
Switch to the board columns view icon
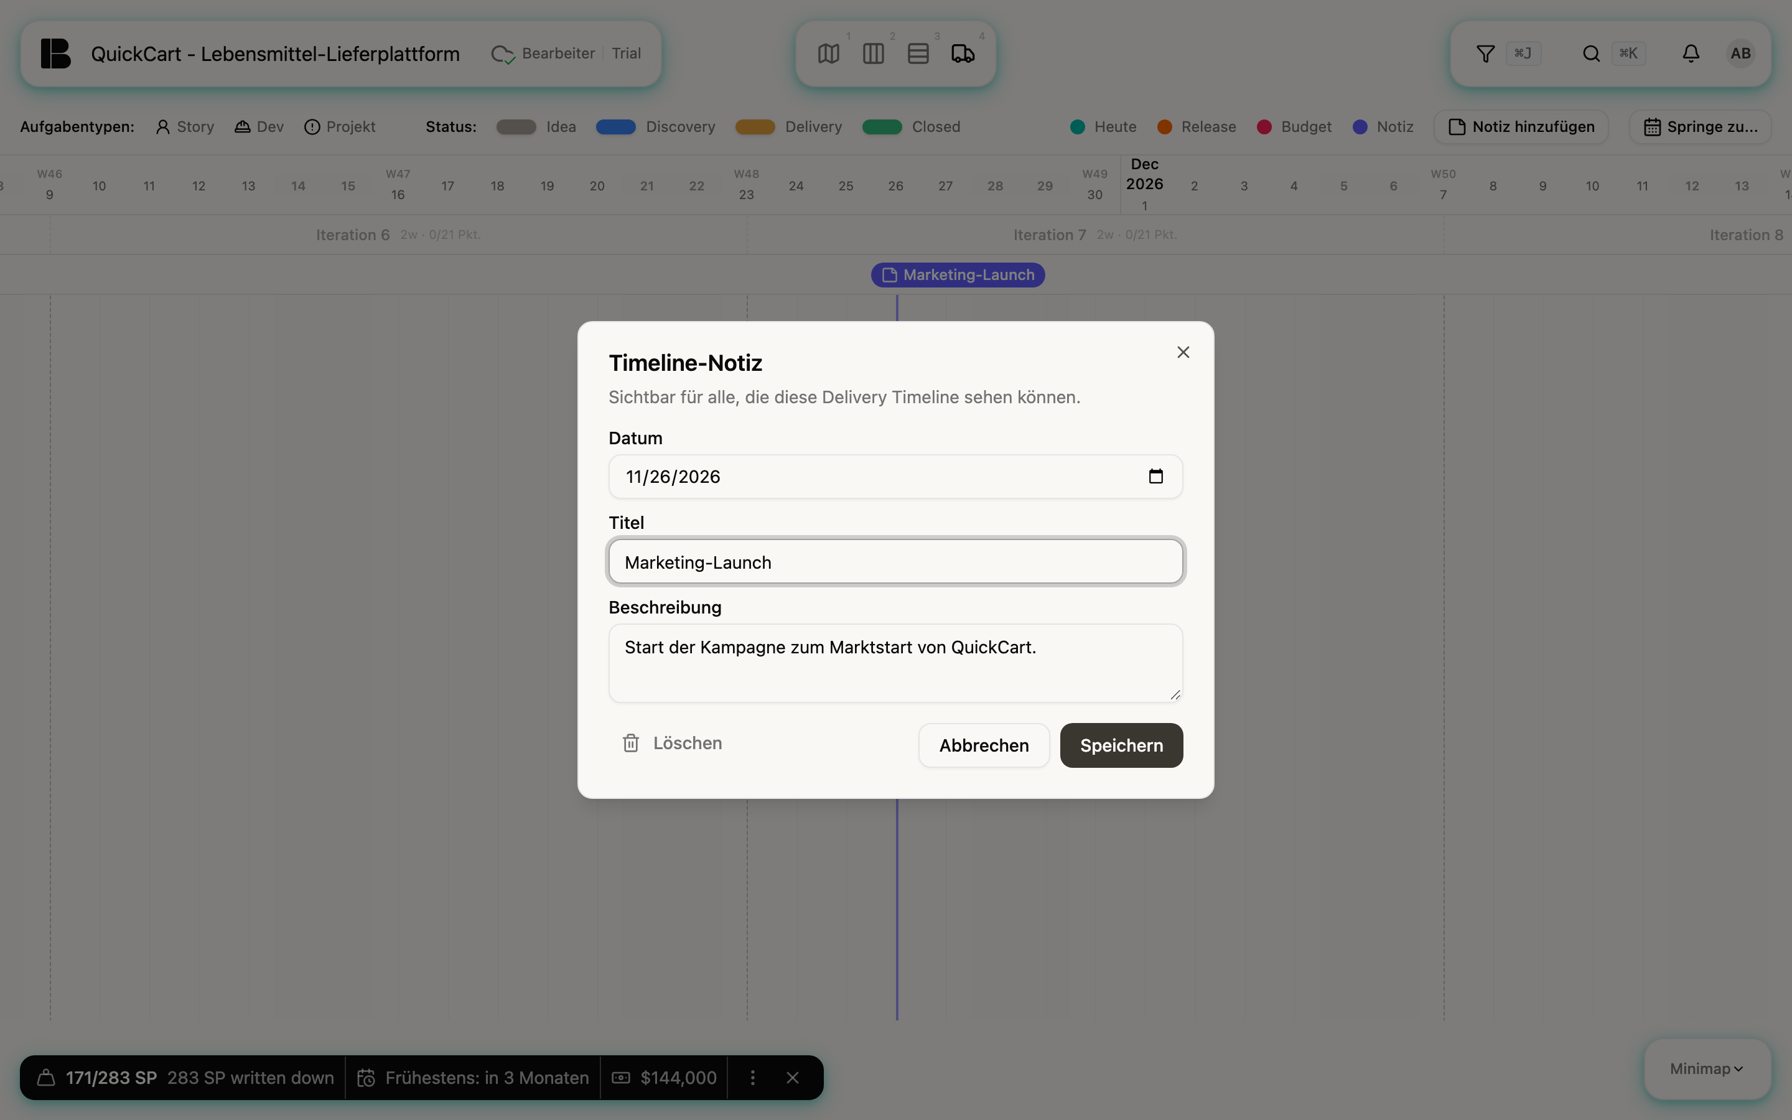point(873,54)
